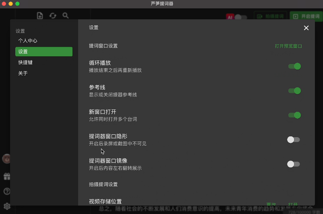Go to the 关于 section
Image resolution: width=323 pixels, height=214 pixels.
(23, 73)
